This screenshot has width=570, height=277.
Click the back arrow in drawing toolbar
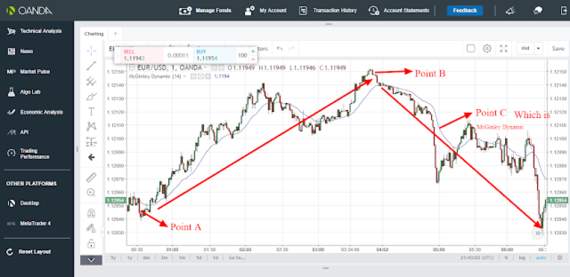[91, 157]
